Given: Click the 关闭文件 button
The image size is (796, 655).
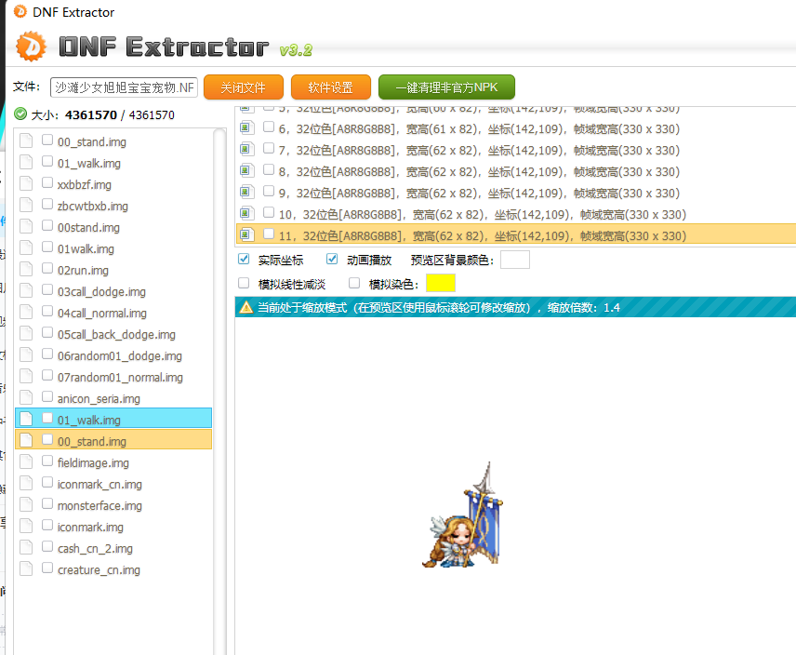Looking at the screenshot, I should tap(243, 87).
